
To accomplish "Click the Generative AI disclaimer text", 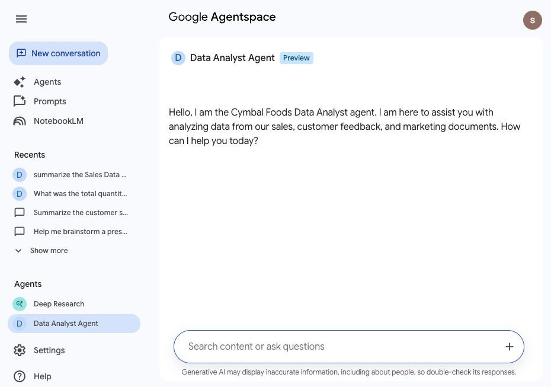I will 348,372.
